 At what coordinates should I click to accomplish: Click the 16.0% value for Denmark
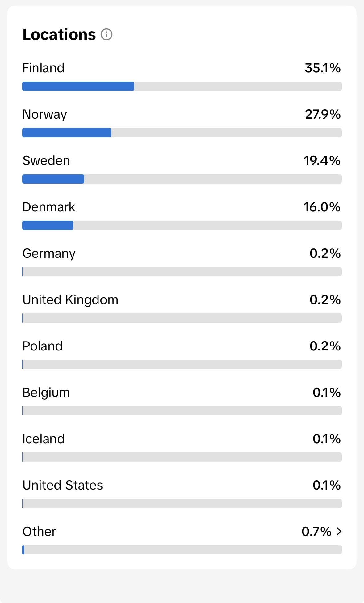pos(322,207)
